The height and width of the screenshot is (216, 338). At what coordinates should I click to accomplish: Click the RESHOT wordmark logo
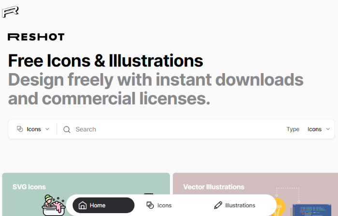(36, 37)
